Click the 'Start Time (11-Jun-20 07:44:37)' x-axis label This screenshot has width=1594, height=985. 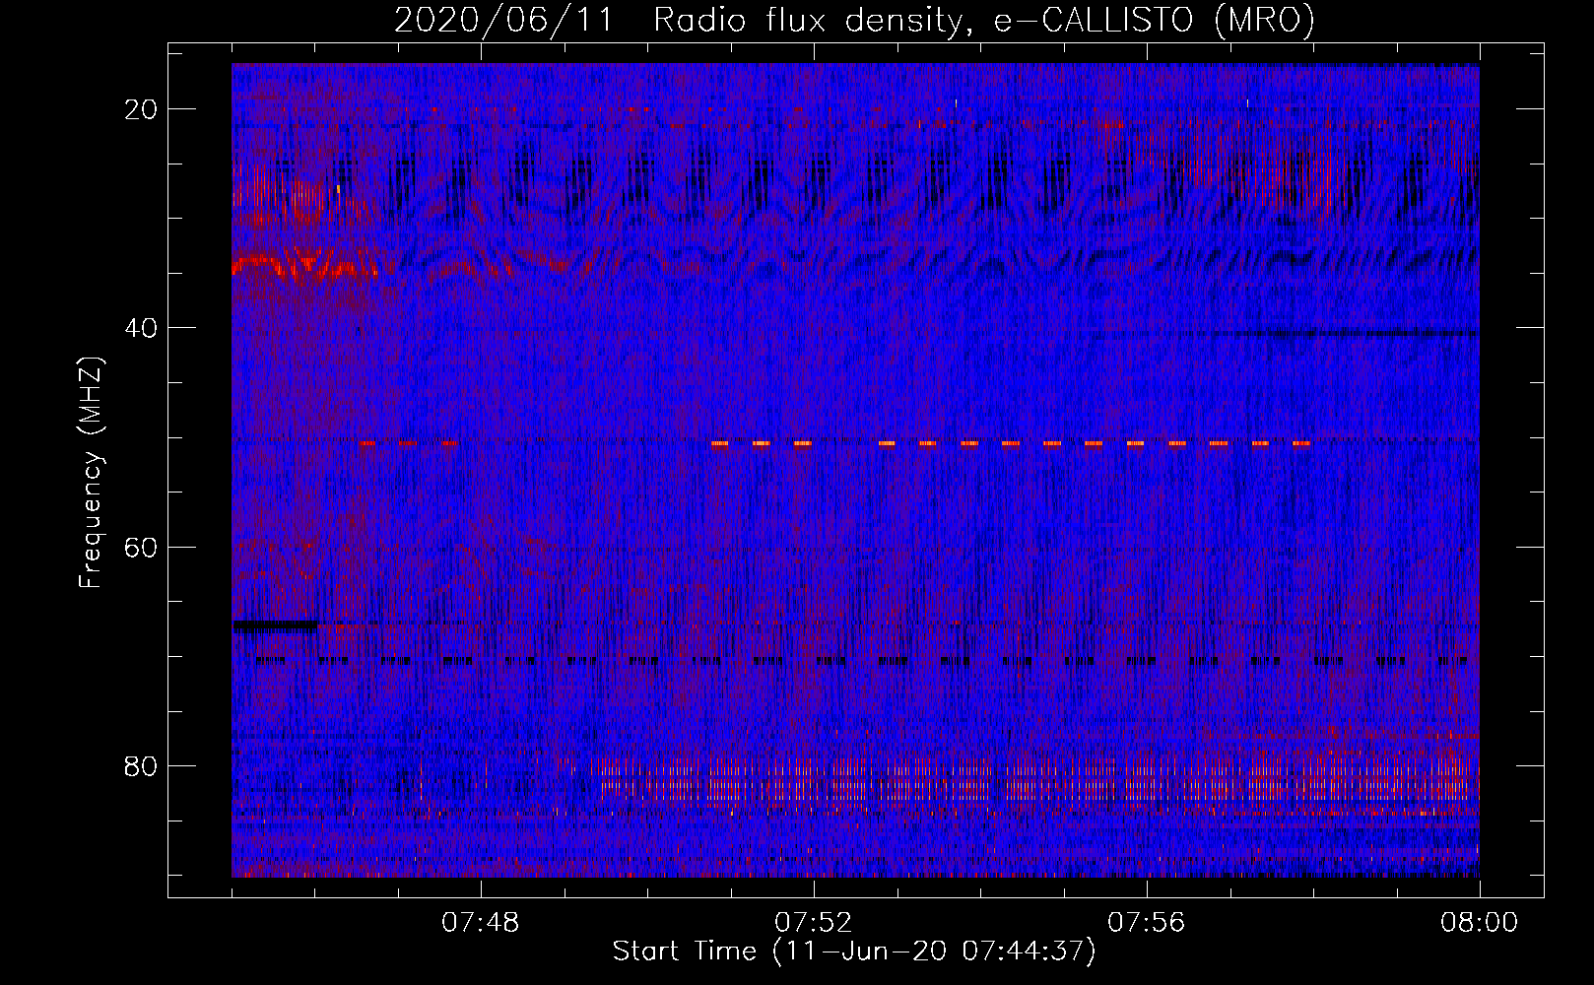tap(854, 952)
